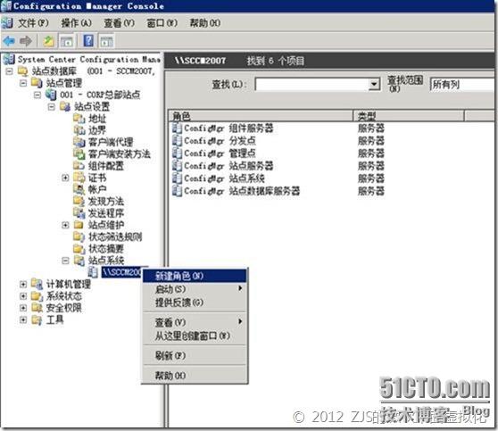Open the 帮助(H) menu in menu bar
This screenshot has width=498, height=431.
pos(205,23)
